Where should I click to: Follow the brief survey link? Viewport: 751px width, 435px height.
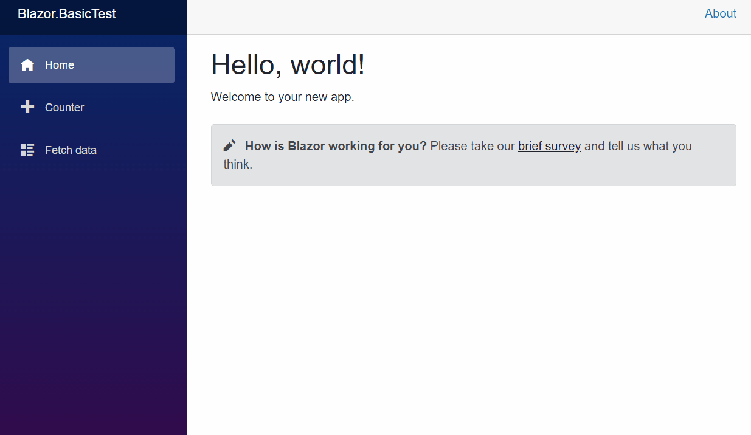[x=549, y=146]
